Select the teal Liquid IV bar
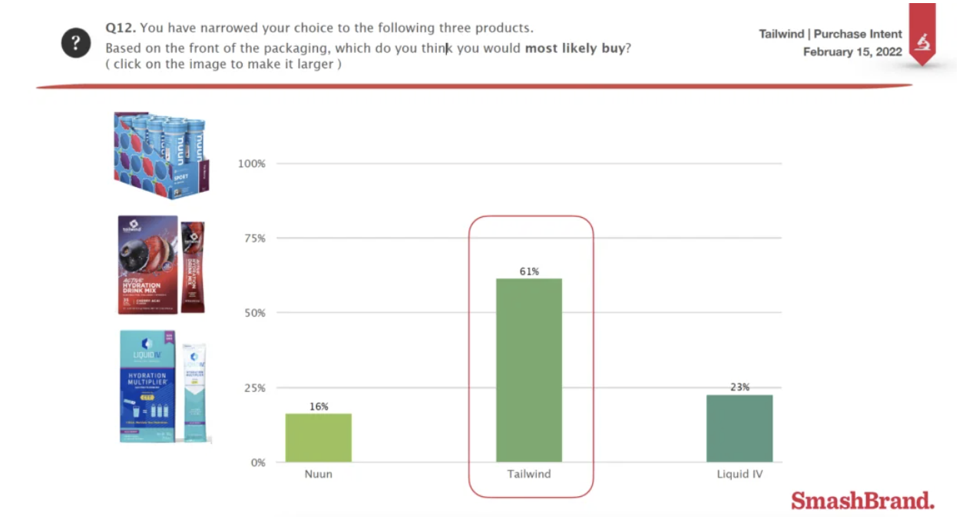Image resolution: width=966 pixels, height=517 pixels. click(739, 428)
